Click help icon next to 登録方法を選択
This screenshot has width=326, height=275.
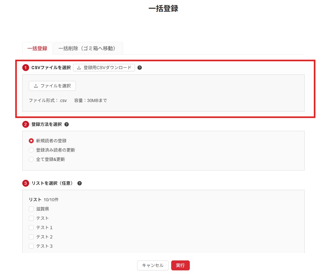point(67,124)
